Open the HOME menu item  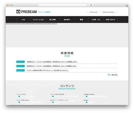(x=24, y=20)
